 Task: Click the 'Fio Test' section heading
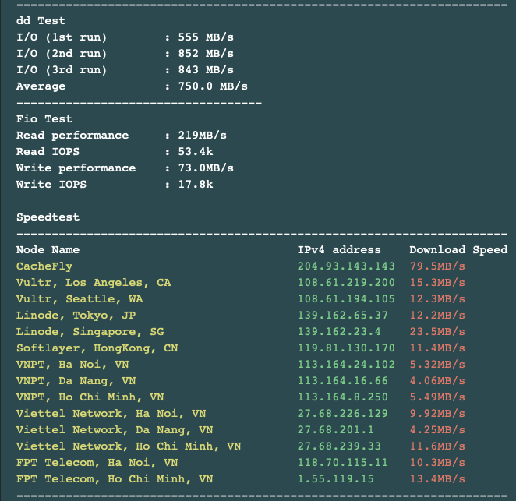(44, 119)
